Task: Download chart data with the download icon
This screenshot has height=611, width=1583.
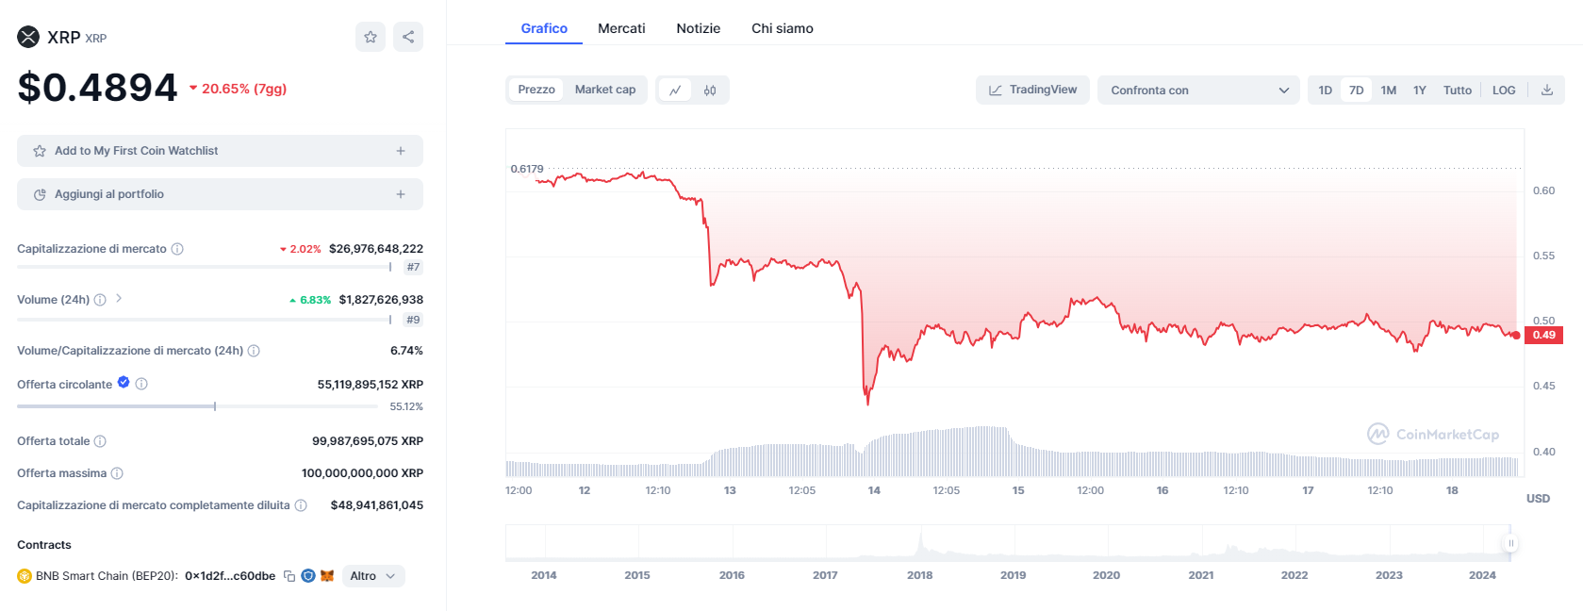Action: click(x=1547, y=91)
